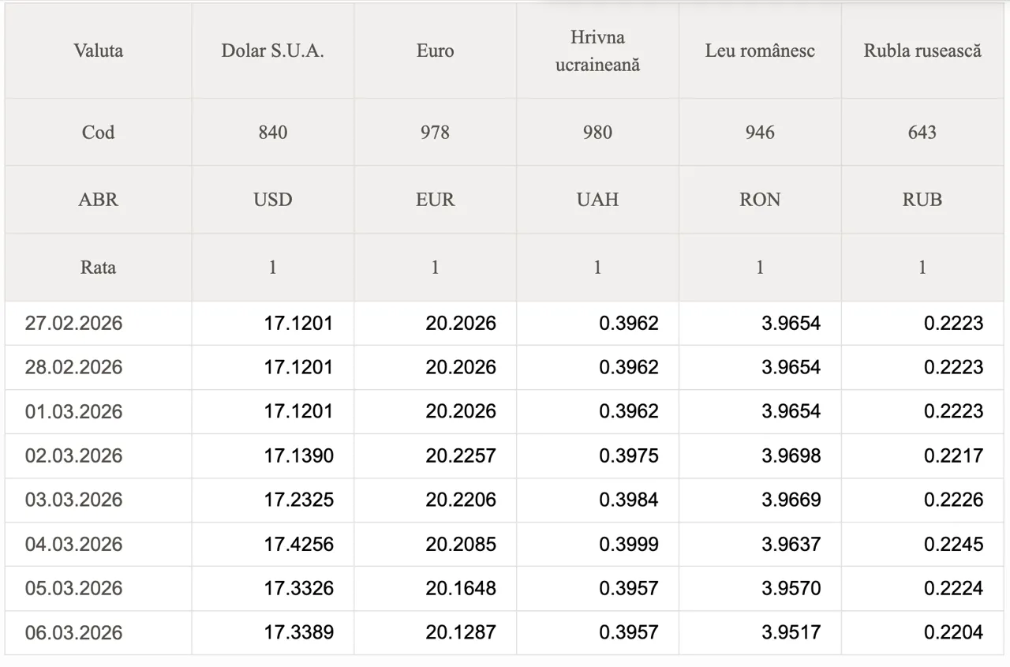
Task: Click the USD abbreviation cell
Action: (272, 200)
